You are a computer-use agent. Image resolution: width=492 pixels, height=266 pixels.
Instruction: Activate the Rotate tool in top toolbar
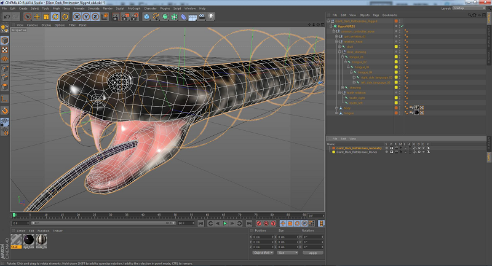tap(55, 17)
